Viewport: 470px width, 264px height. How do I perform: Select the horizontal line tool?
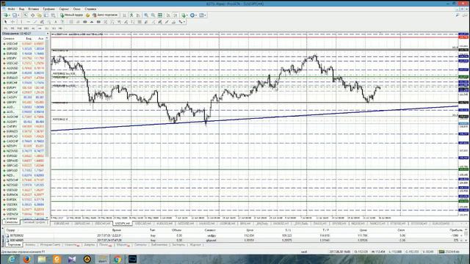pyautogui.click(x=28, y=22)
